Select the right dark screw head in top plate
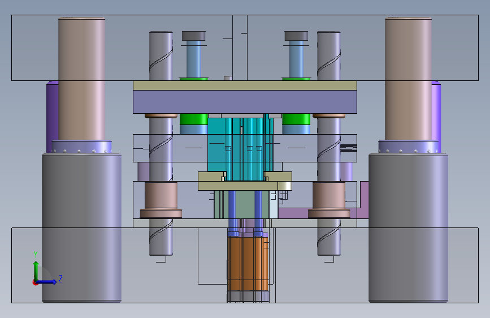The height and width of the screenshot is (318, 490). 296,36
